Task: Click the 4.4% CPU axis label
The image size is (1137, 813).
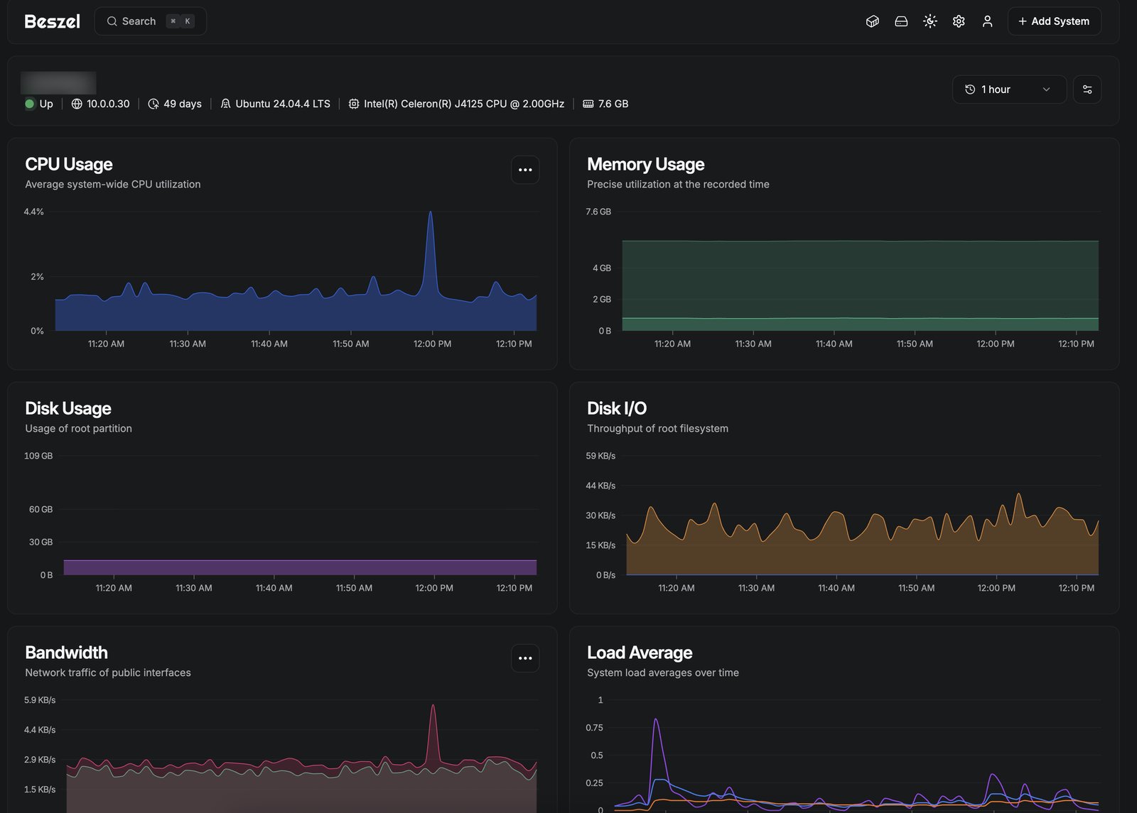Action: tap(34, 212)
